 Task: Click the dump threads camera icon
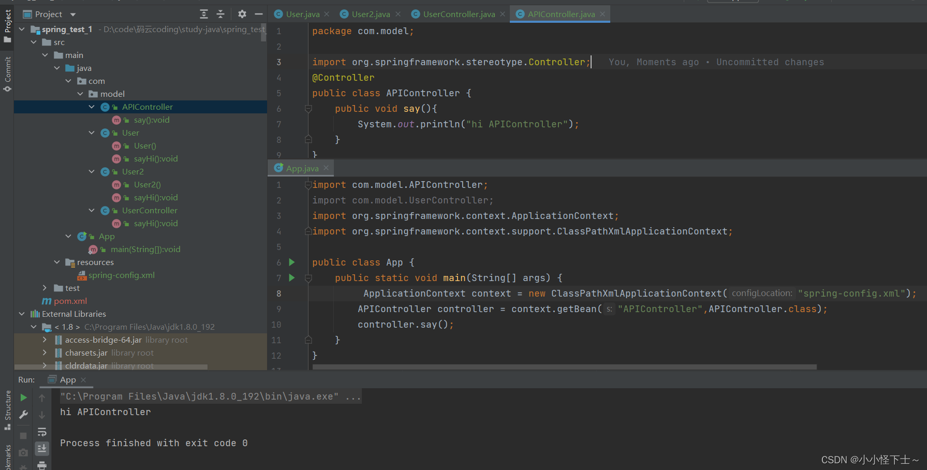click(x=23, y=453)
